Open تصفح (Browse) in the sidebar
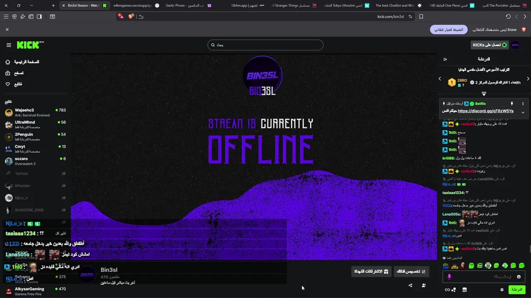 (14, 73)
